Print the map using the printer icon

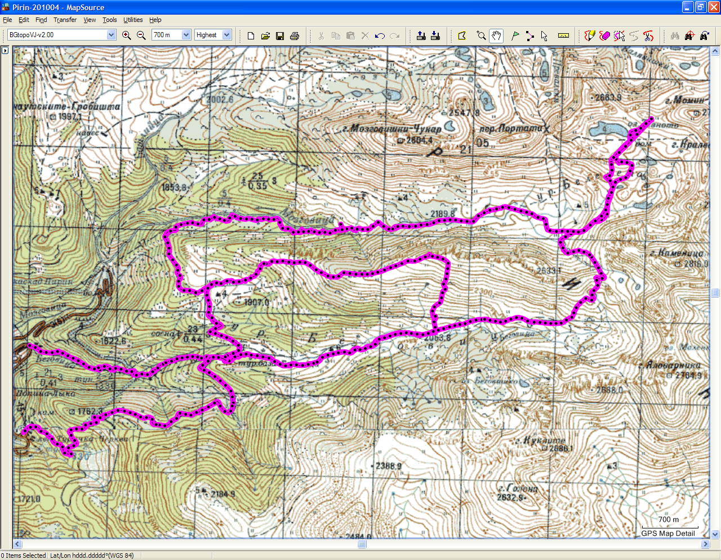tap(295, 35)
